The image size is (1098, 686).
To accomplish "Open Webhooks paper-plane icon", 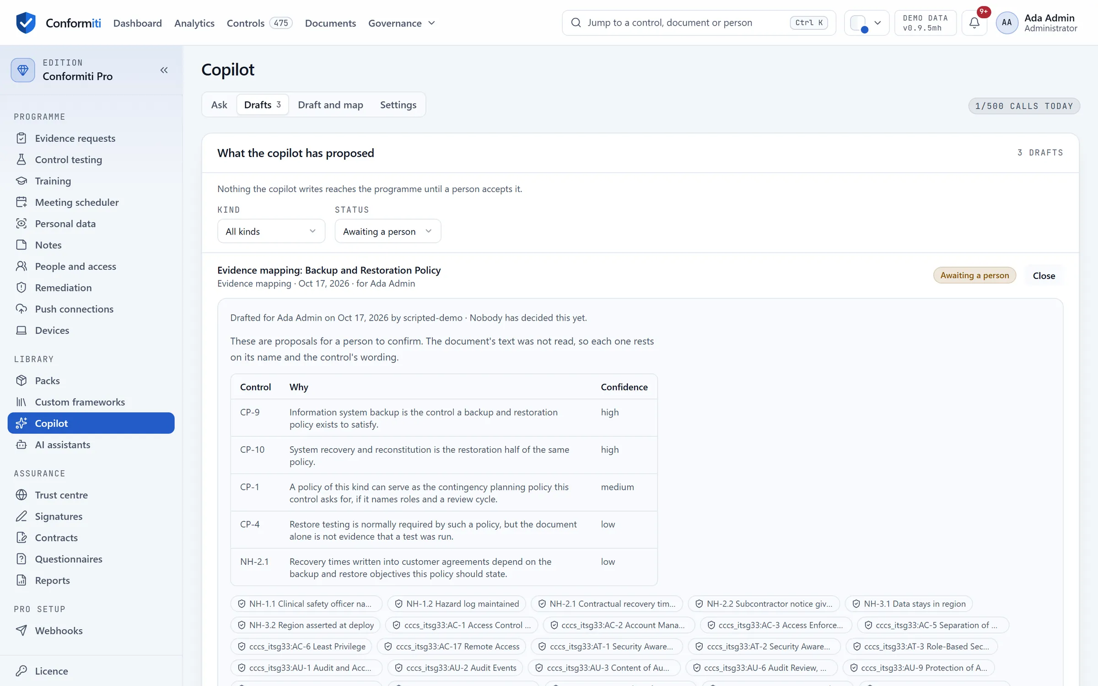I will [x=21, y=630].
